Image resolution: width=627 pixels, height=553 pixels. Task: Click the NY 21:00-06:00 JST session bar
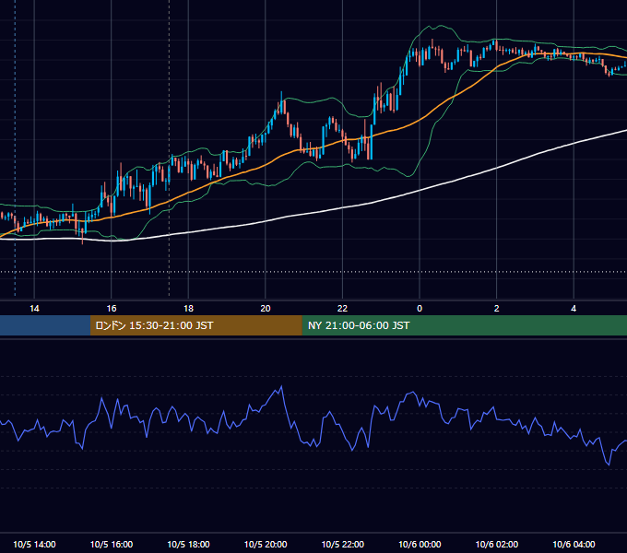464,325
